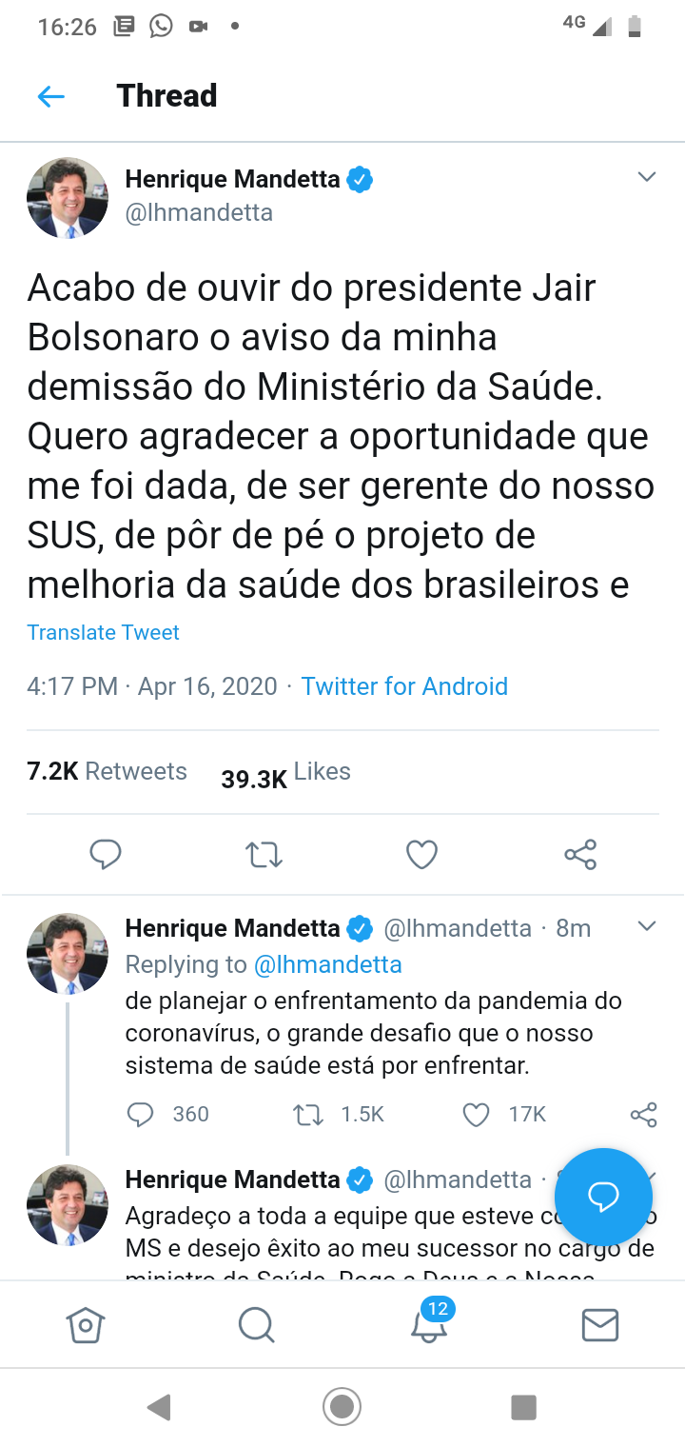
Task: Tap the floating compose tweet button
Action: (x=603, y=1197)
